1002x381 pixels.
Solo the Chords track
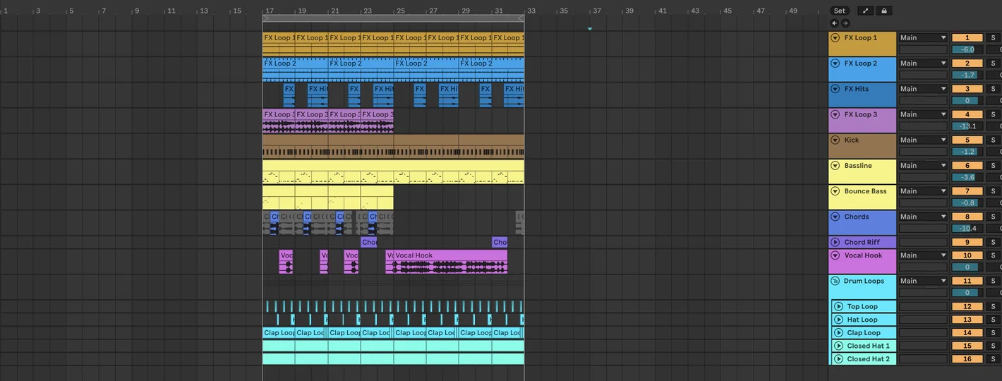click(x=993, y=217)
